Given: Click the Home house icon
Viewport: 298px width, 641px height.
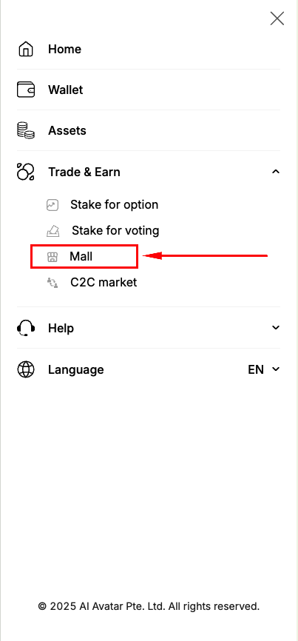Looking at the screenshot, I should (26, 49).
